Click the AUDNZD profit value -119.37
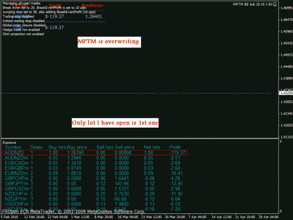Image resolution: width=293 pixels, height=220 pixels. (x=177, y=153)
